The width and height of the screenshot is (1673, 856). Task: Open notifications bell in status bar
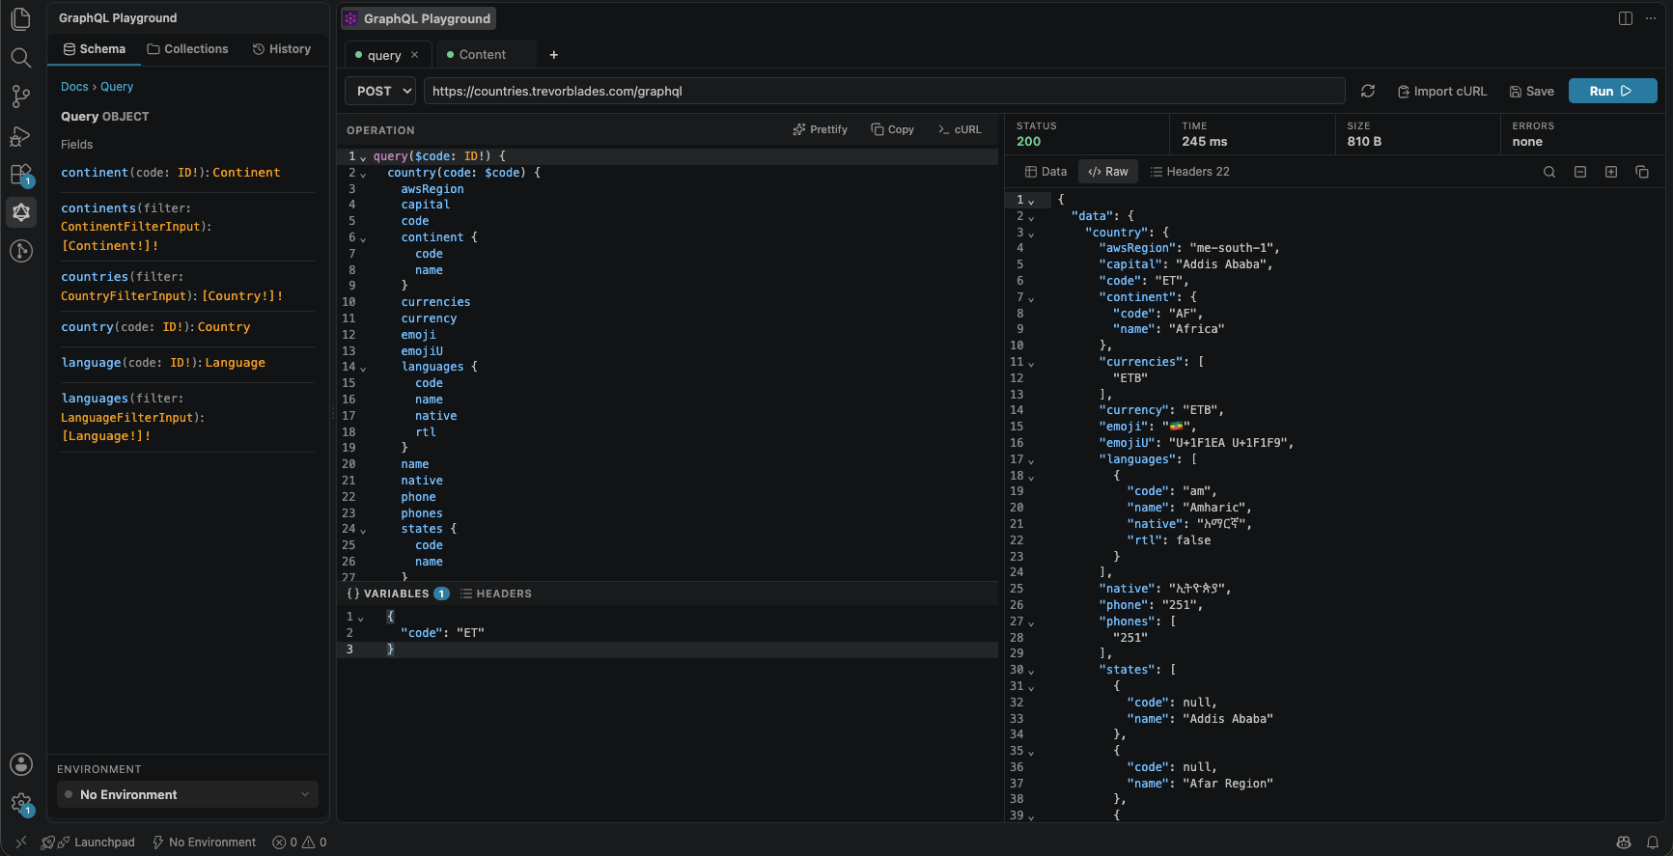click(x=1653, y=842)
